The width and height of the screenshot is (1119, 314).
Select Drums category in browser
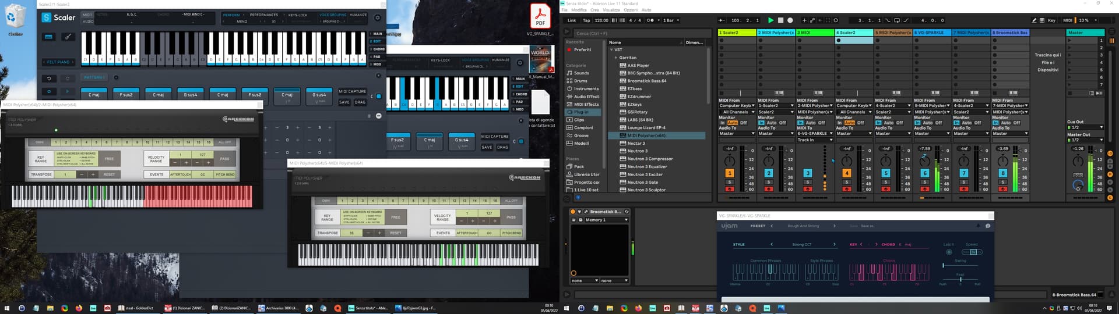(580, 81)
